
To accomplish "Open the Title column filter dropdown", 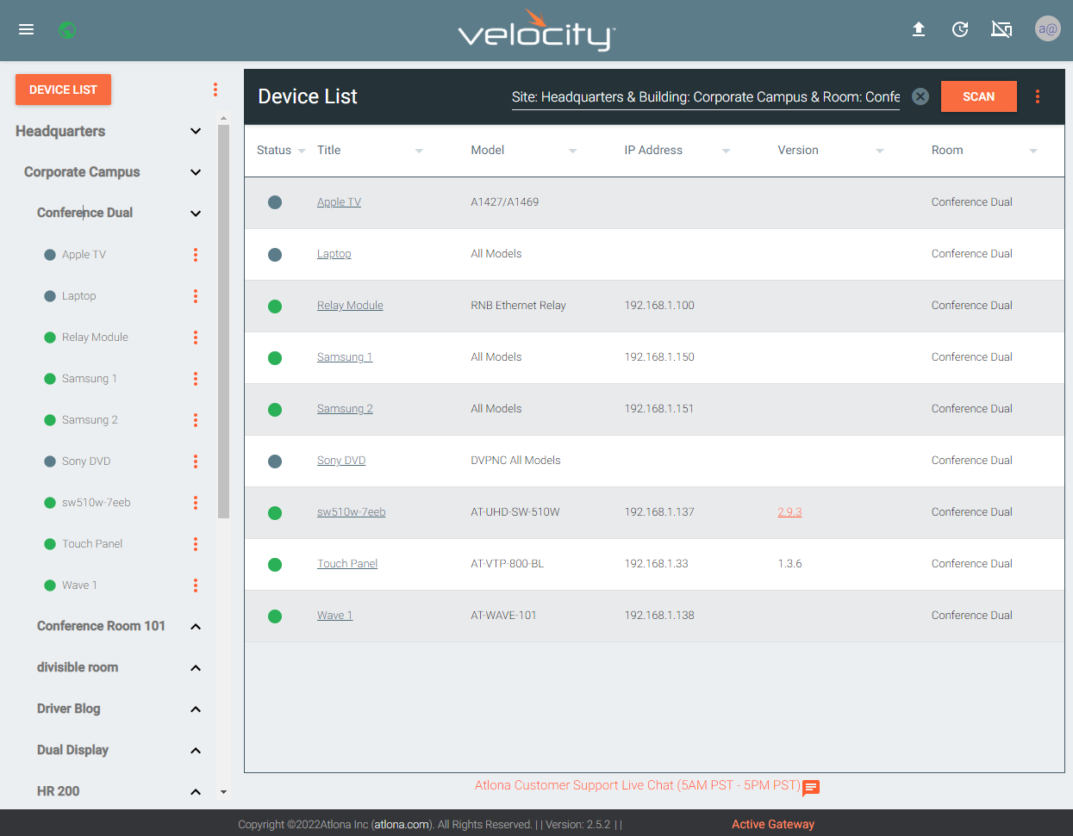I will [419, 151].
